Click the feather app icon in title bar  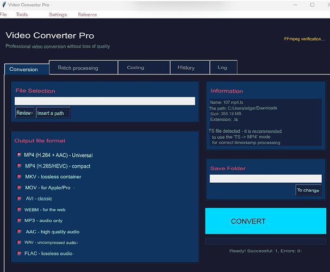point(4,5)
